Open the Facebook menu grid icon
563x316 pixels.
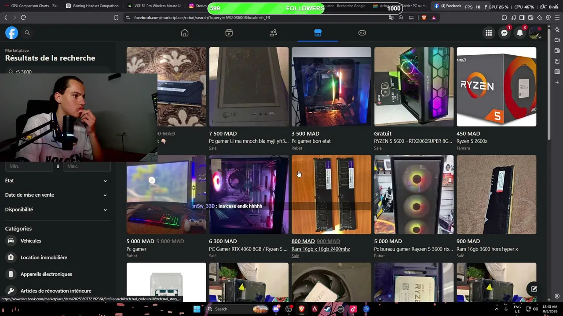489,33
